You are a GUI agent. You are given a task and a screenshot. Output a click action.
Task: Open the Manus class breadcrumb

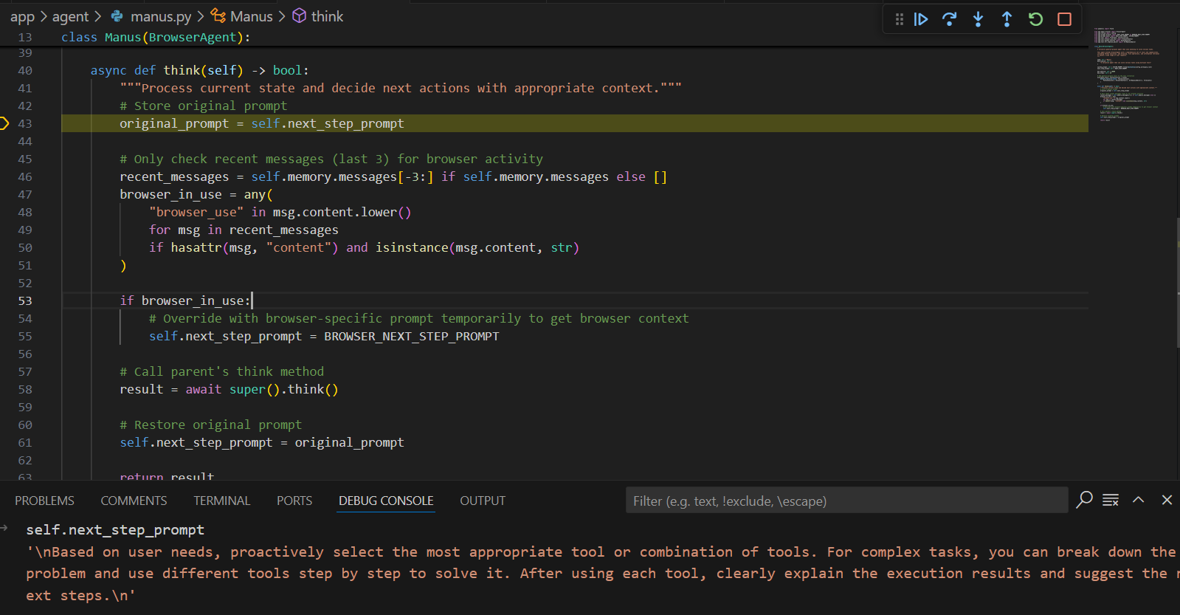point(251,16)
